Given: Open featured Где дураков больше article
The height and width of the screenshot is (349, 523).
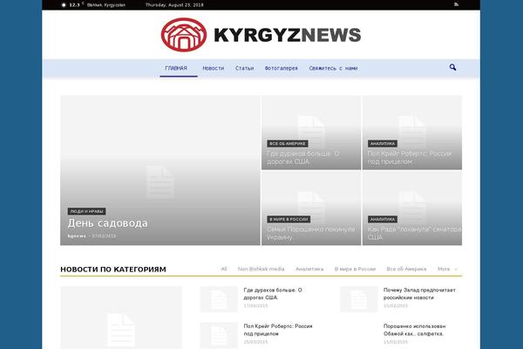Looking at the screenshot, I should coord(302,158).
